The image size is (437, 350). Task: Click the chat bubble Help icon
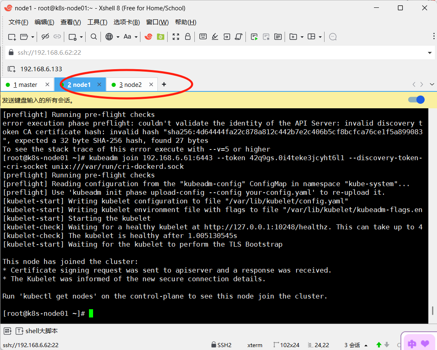point(333,37)
